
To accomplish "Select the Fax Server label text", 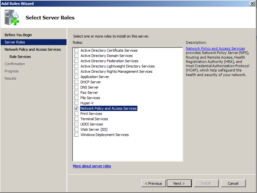I will (89, 93).
